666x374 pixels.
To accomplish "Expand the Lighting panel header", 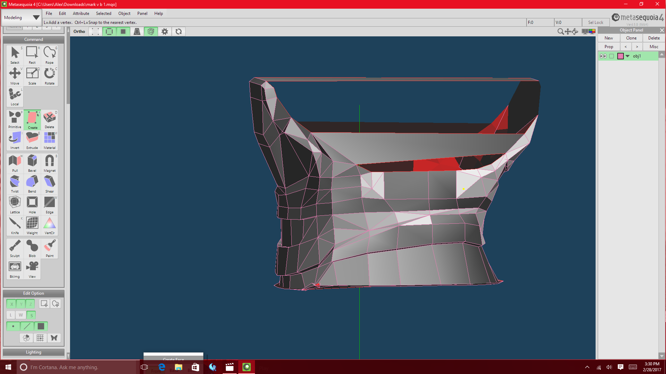I will [34, 352].
